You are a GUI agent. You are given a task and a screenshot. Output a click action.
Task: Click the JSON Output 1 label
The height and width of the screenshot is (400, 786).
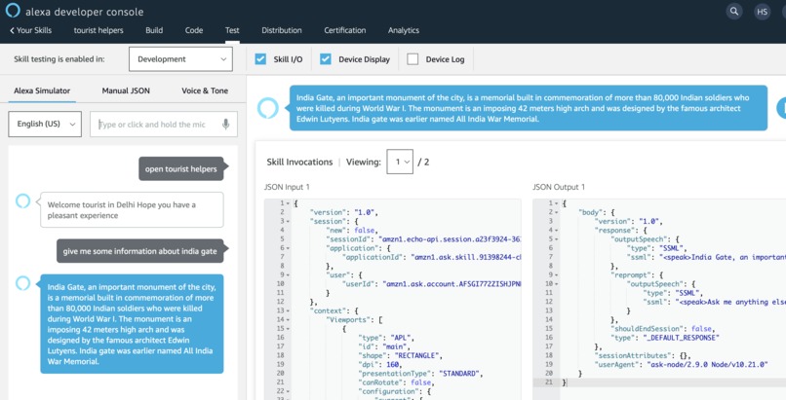[559, 187]
